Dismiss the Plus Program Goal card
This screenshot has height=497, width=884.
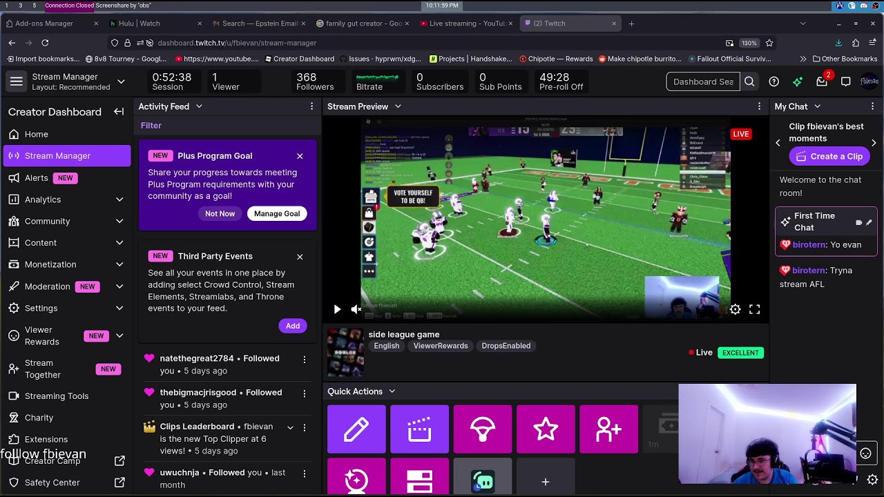300,156
